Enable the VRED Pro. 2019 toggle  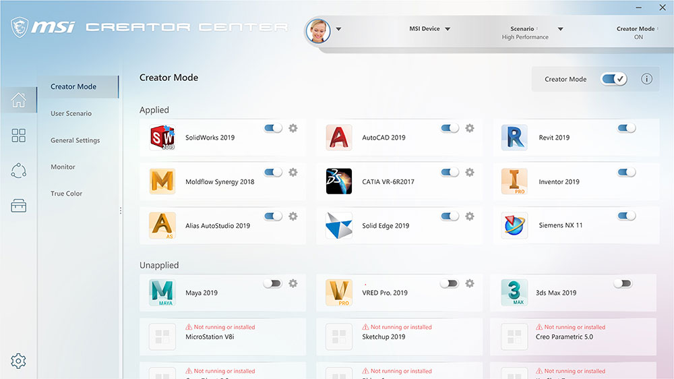pos(449,283)
